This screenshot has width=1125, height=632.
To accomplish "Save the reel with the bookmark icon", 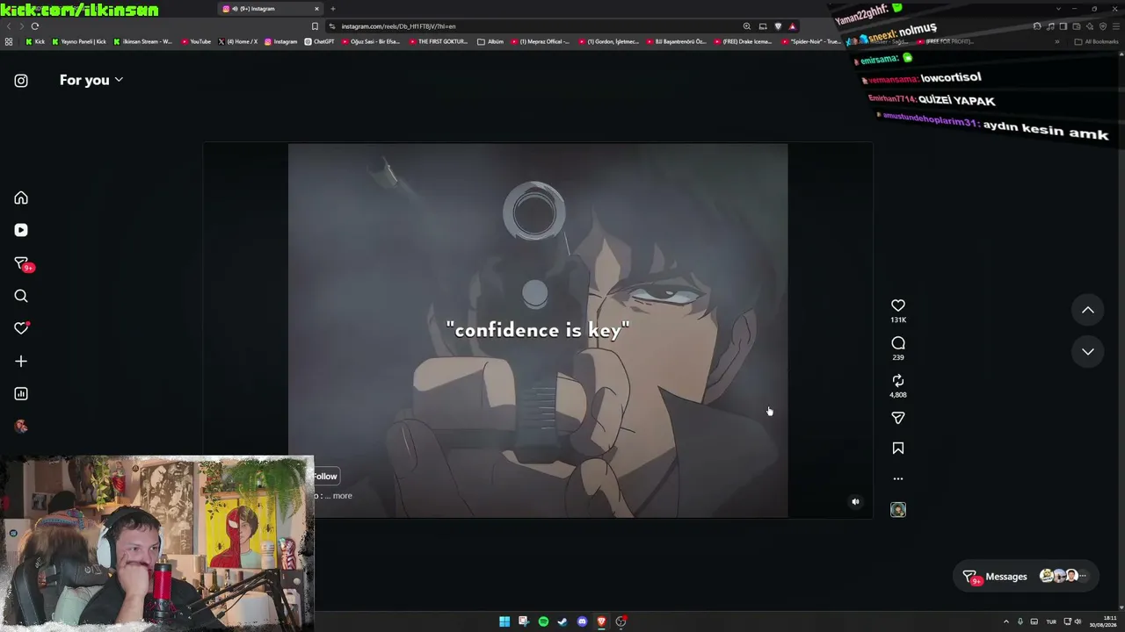I will coord(898,449).
